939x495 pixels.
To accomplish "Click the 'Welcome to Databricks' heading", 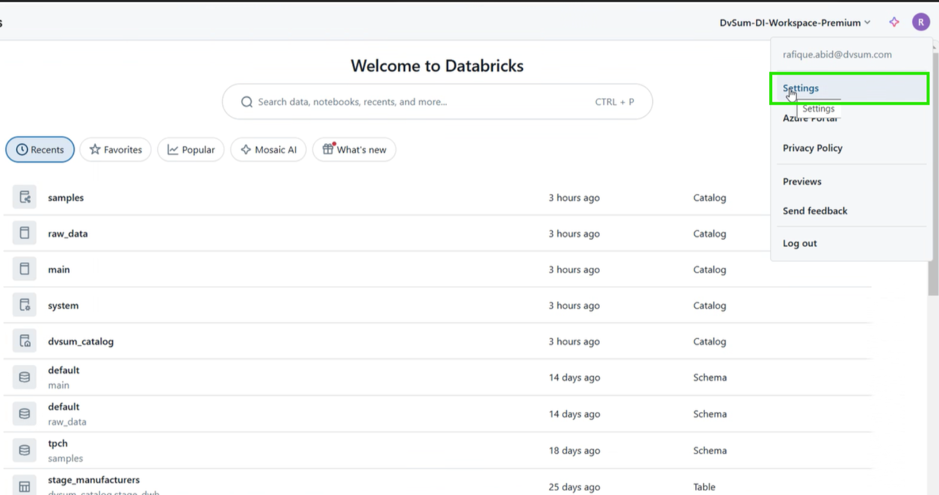I will pyautogui.click(x=437, y=66).
